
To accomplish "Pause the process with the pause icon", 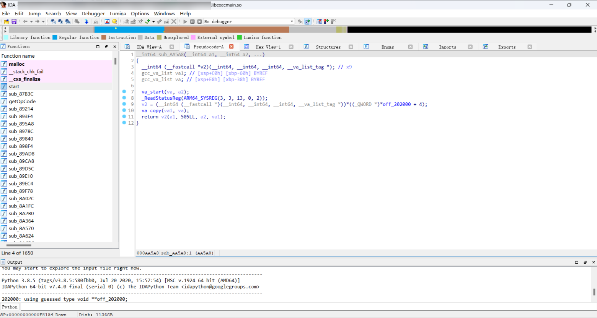I will 192,22.
